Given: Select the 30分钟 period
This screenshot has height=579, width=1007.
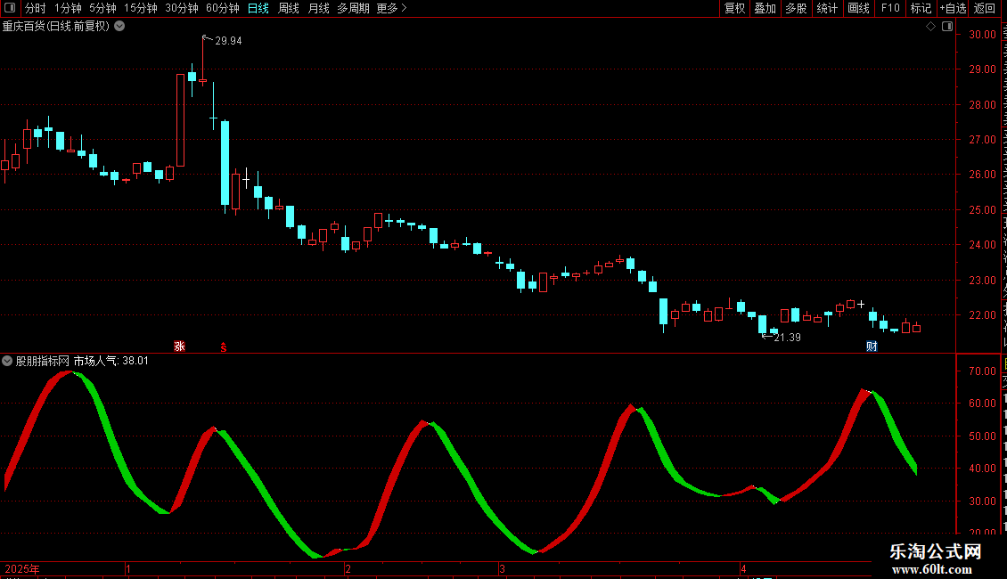Looking at the screenshot, I should [x=181, y=8].
